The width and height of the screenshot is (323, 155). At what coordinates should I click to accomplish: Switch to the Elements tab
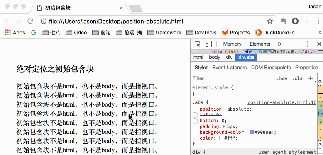coord(260,44)
